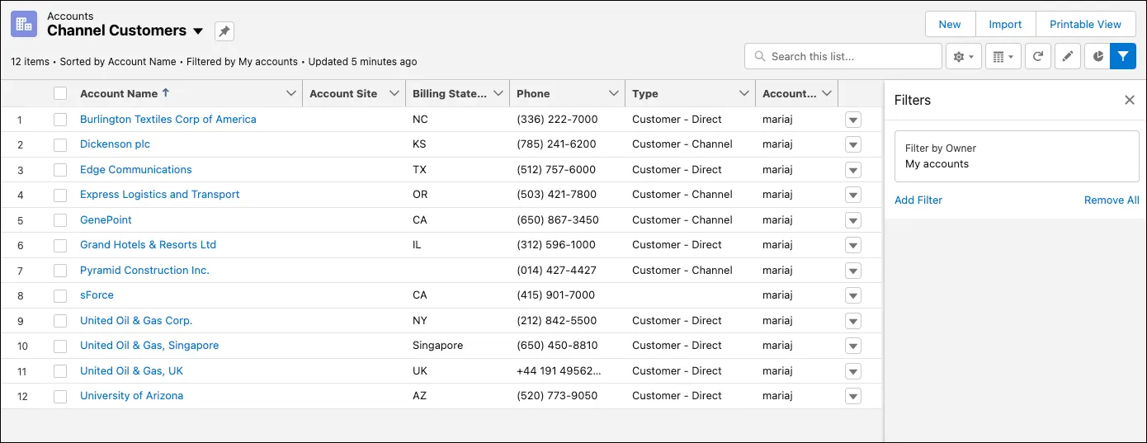Check the Dickenson plc row checkbox
The width and height of the screenshot is (1147, 443).
(x=60, y=144)
